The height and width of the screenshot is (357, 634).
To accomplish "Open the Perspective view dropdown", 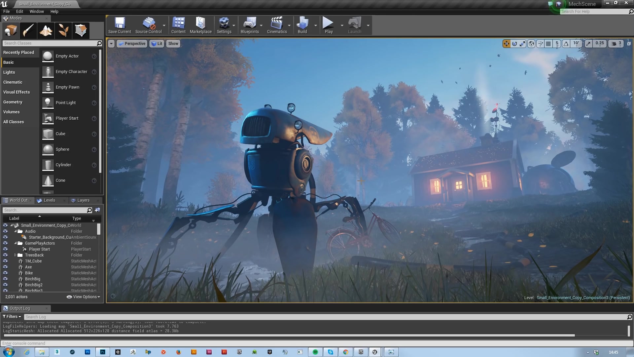I will [x=132, y=43].
